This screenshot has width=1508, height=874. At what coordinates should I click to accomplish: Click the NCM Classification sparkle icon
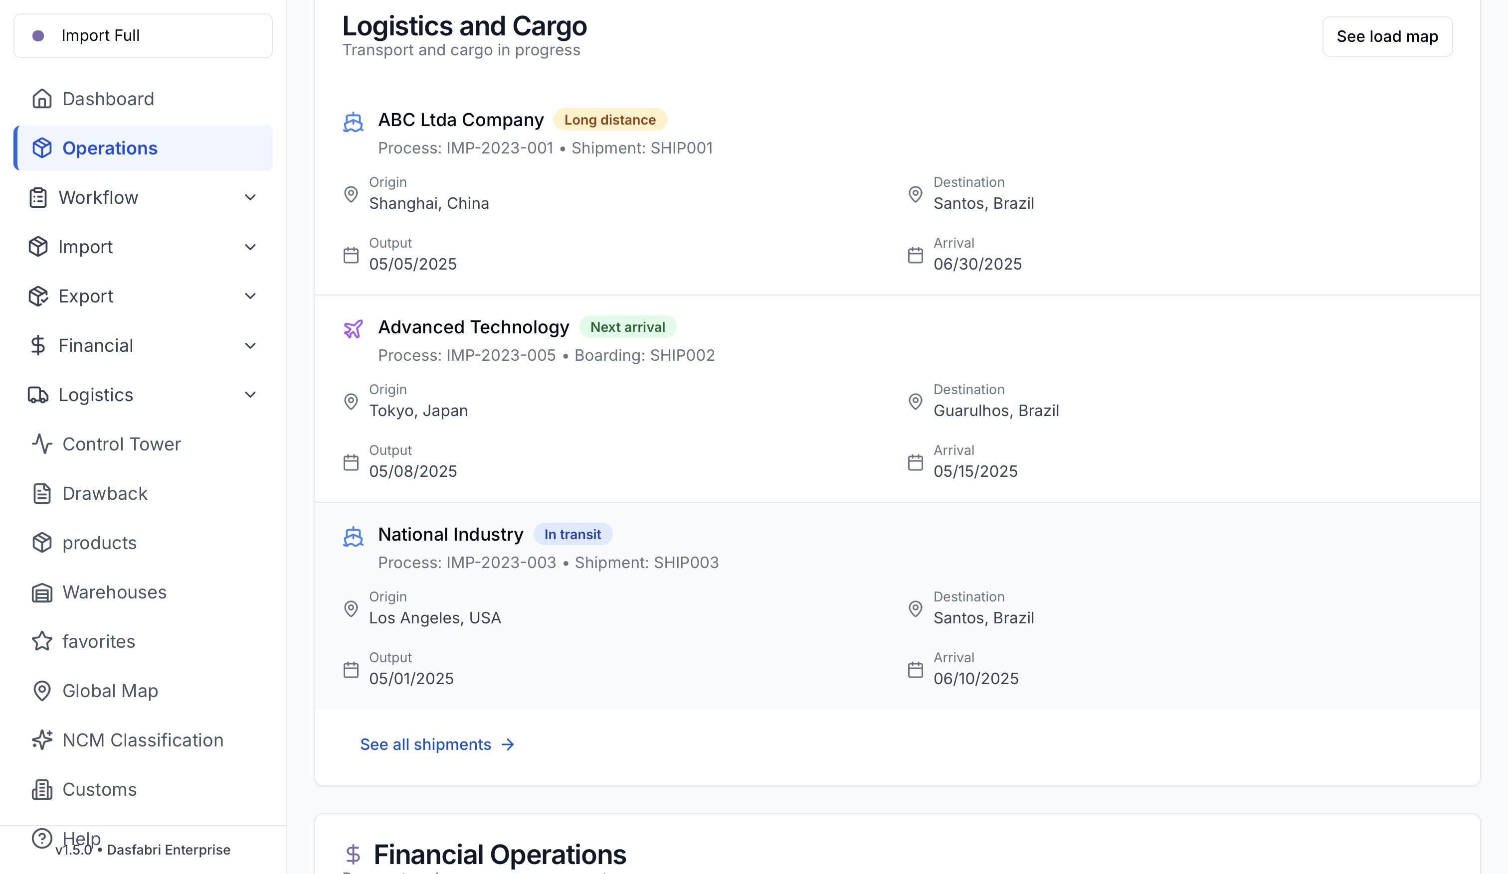tap(42, 740)
